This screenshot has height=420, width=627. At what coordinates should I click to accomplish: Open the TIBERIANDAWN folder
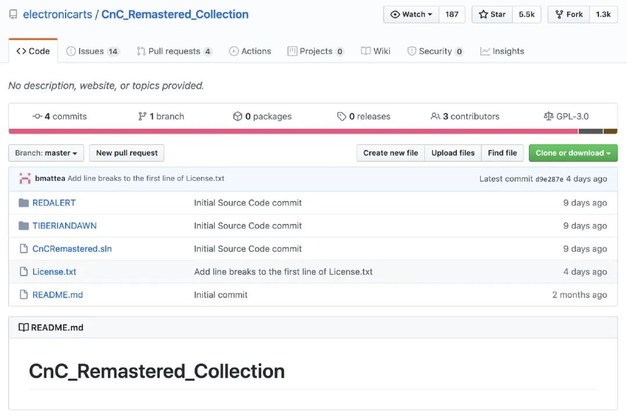[x=64, y=226]
